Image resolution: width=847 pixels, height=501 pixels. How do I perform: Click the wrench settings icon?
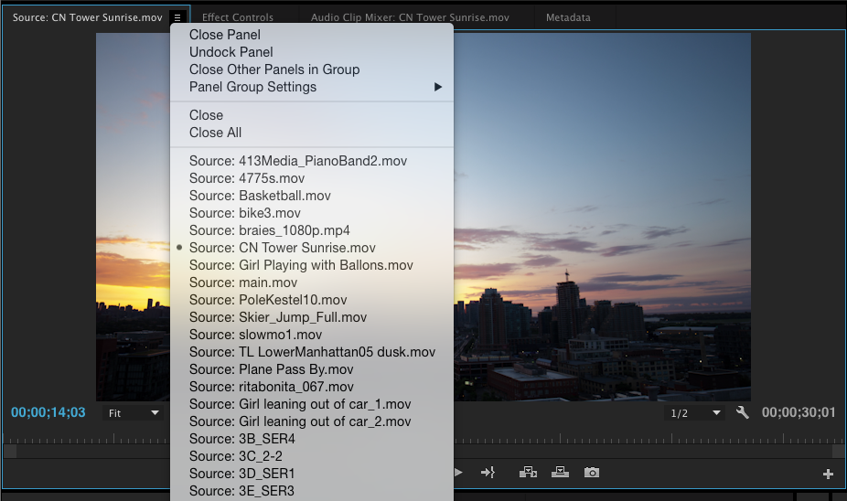click(x=742, y=412)
